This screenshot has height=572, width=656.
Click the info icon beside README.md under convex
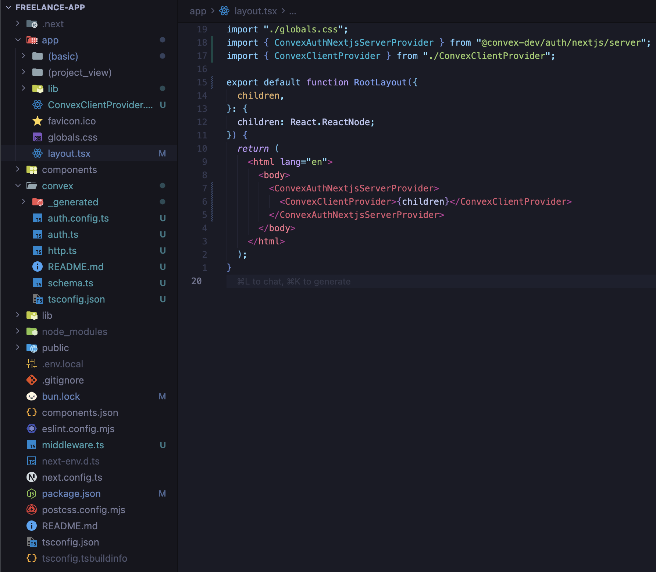(37, 266)
